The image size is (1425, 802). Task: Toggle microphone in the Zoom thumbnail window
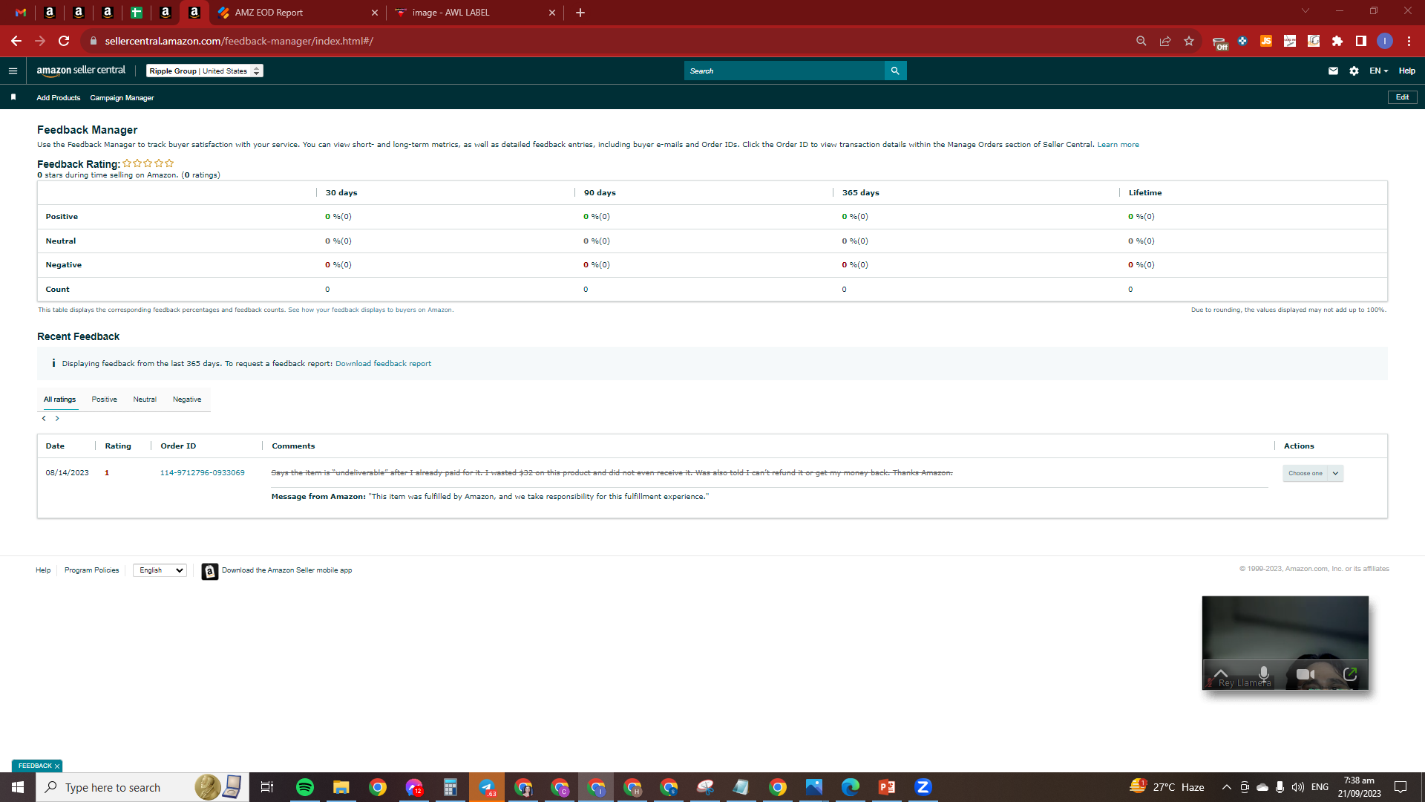coord(1263,674)
